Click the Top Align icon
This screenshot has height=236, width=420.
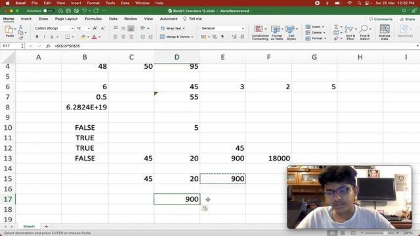115,28
